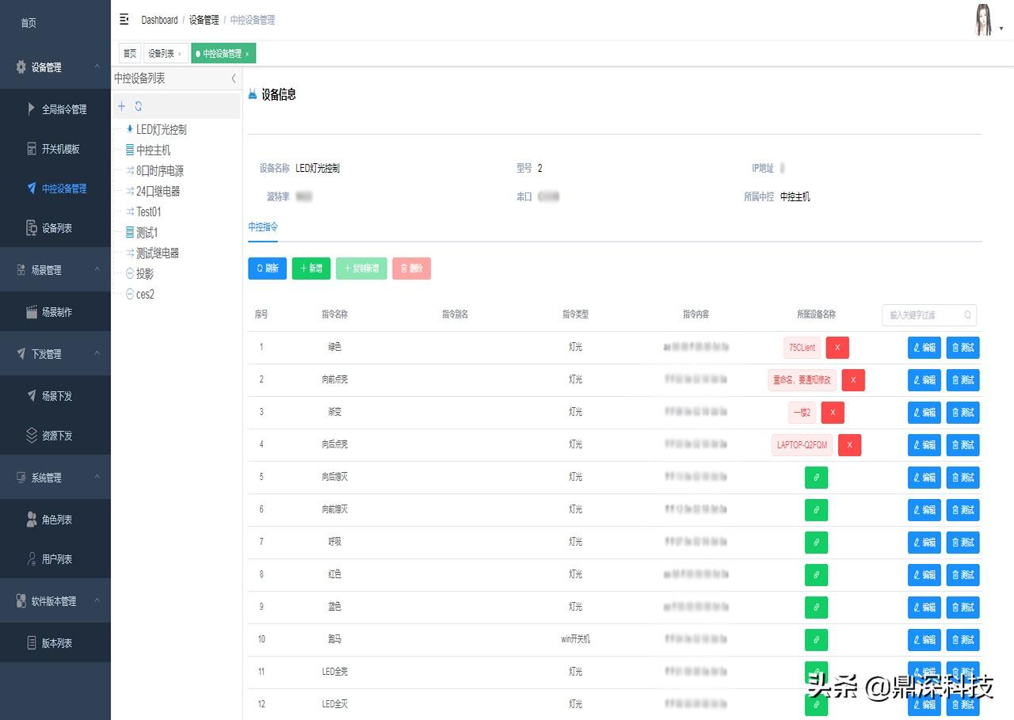Open 开关机模板 menu item
1014x720 pixels.
(55, 149)
